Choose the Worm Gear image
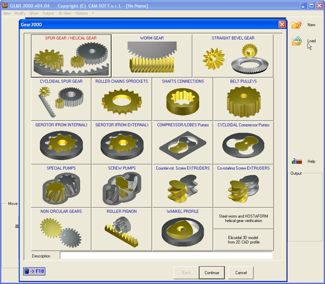The height and width of the screenshot is (284, 325). coord(152,56)
